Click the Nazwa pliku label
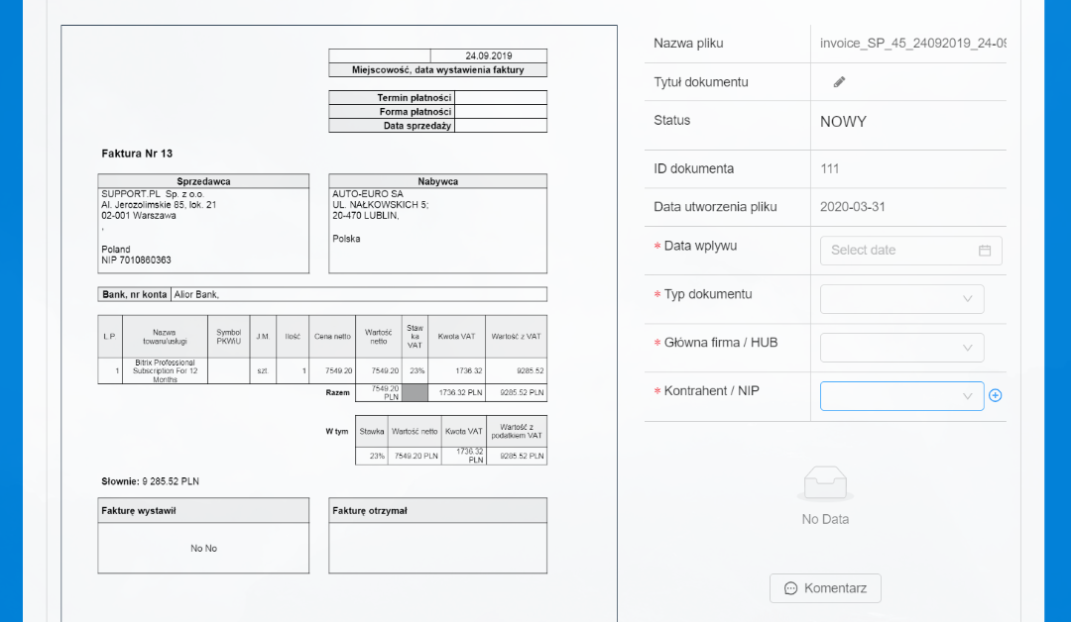Viewport: 1071px width, 622px height. click(688, 43)
